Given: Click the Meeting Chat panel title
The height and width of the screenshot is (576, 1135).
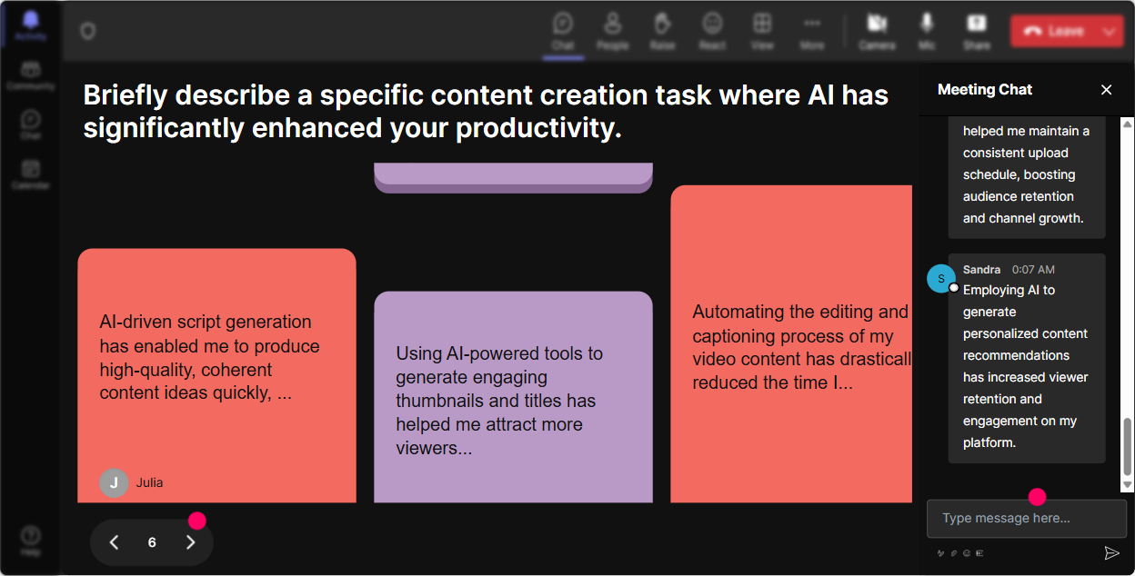Looking at the screenshot, I should click(985, 89).
